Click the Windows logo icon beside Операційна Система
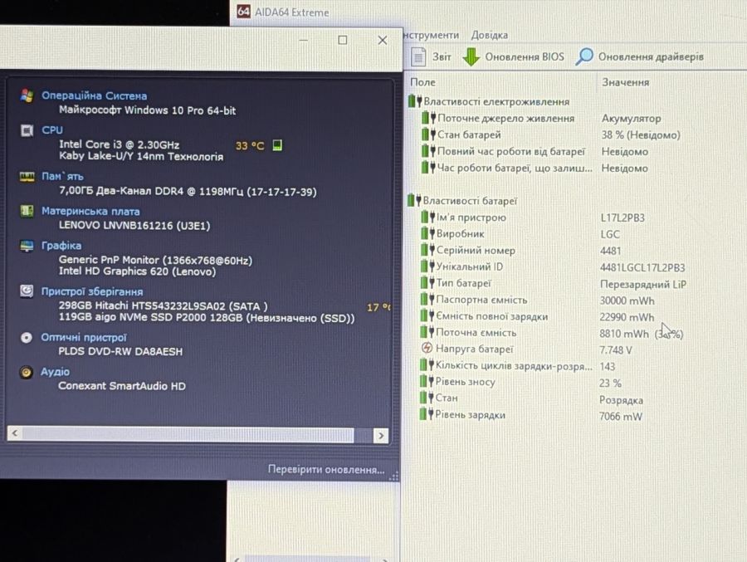747x562 pixels. (27, 95)
